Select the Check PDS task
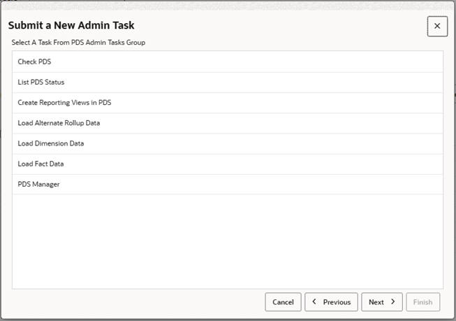The height and width of the screenshot is (321, 456). (x=34, y=62)
